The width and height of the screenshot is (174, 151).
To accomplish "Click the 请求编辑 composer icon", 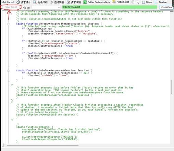I will pos(68,2).
